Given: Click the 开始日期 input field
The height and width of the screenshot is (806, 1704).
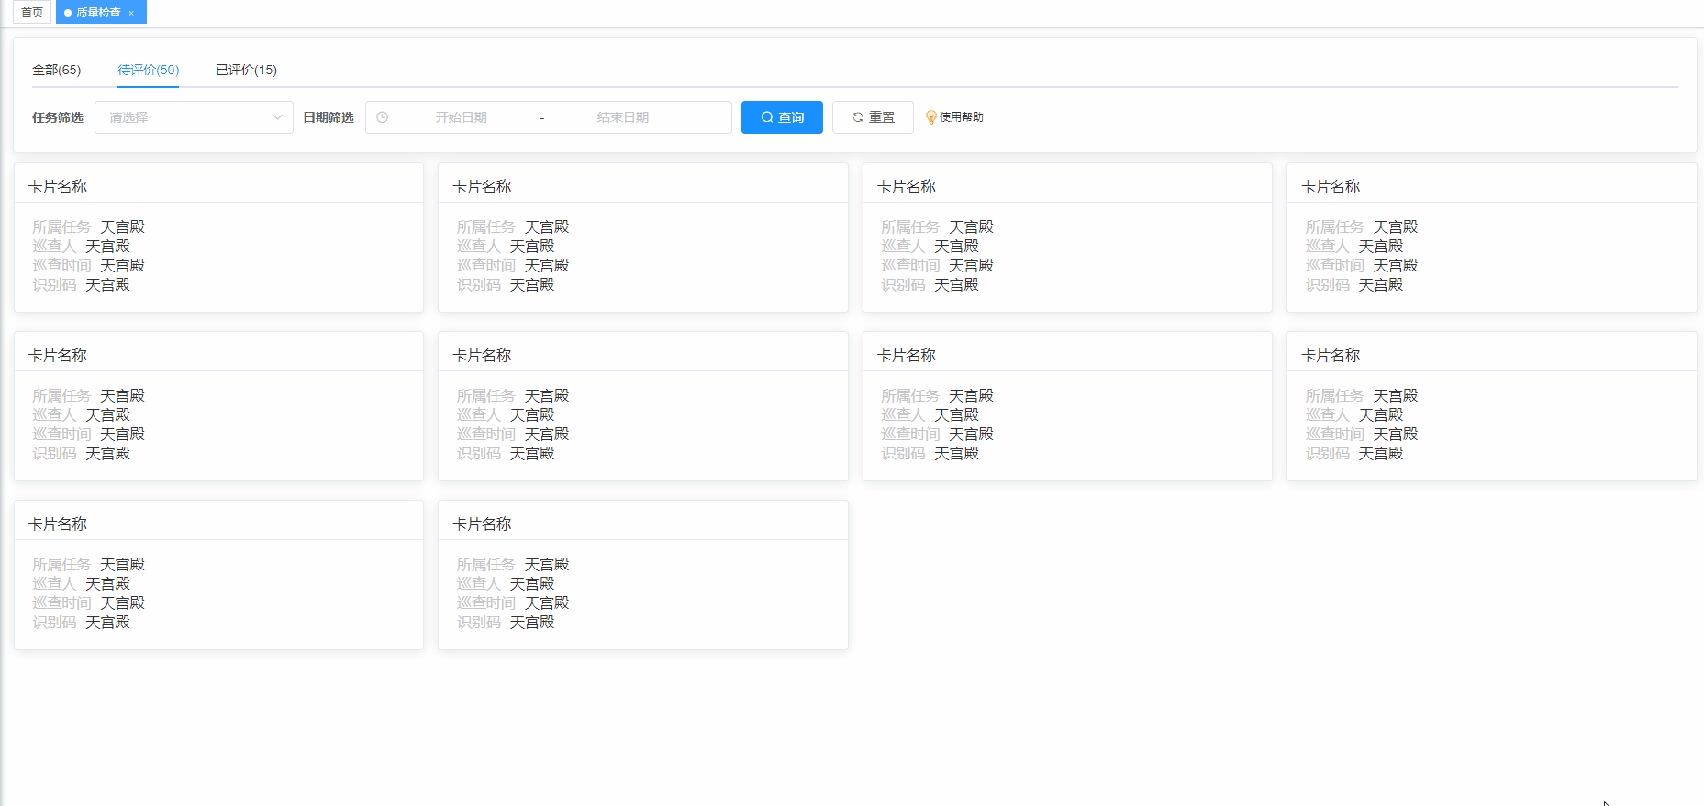Looking at the screenshot, I should 461,117.
